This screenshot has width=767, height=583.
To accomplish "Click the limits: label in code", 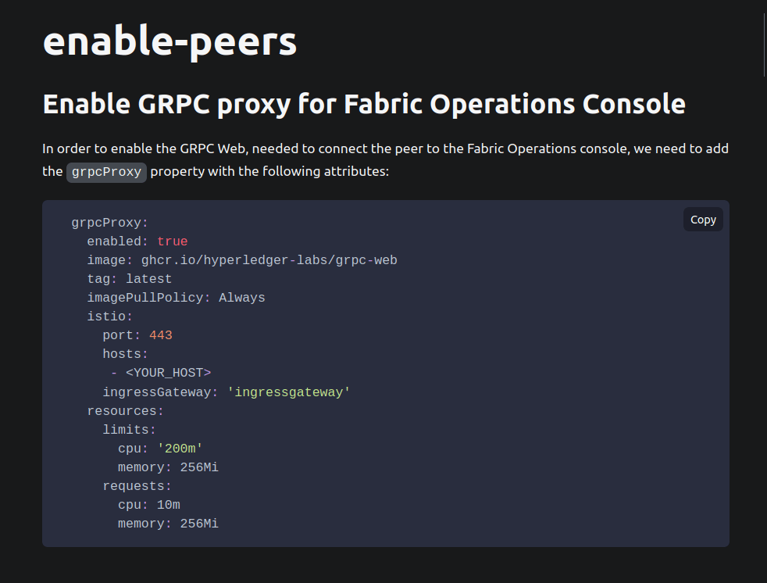I will (x=128, y=429).
